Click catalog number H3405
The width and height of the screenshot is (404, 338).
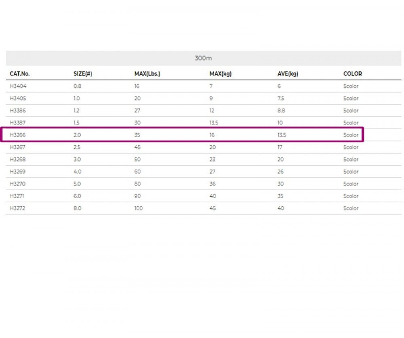[17, 99]
